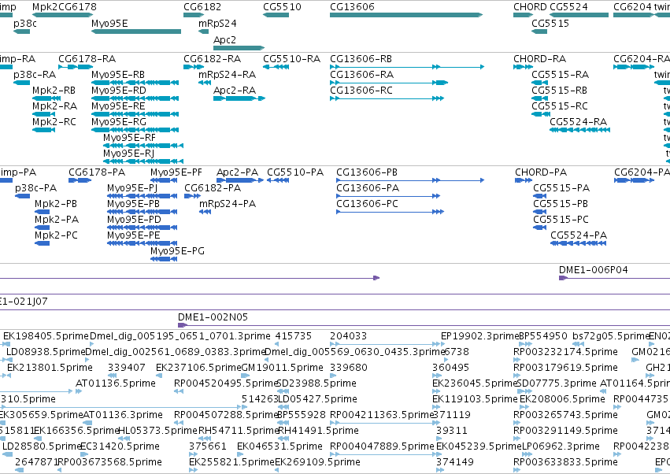Click EST EP19902.3prime
The height and width of the screenshot is (474, 670).
tap(479, 336)
